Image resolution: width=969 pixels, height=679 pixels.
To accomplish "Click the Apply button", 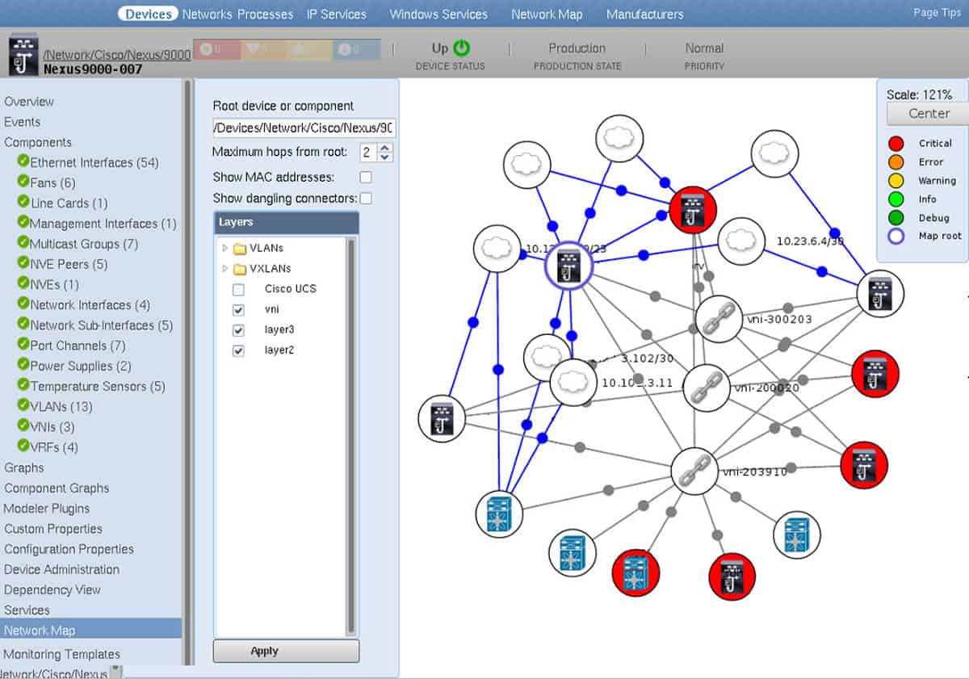I will [286, 651].
